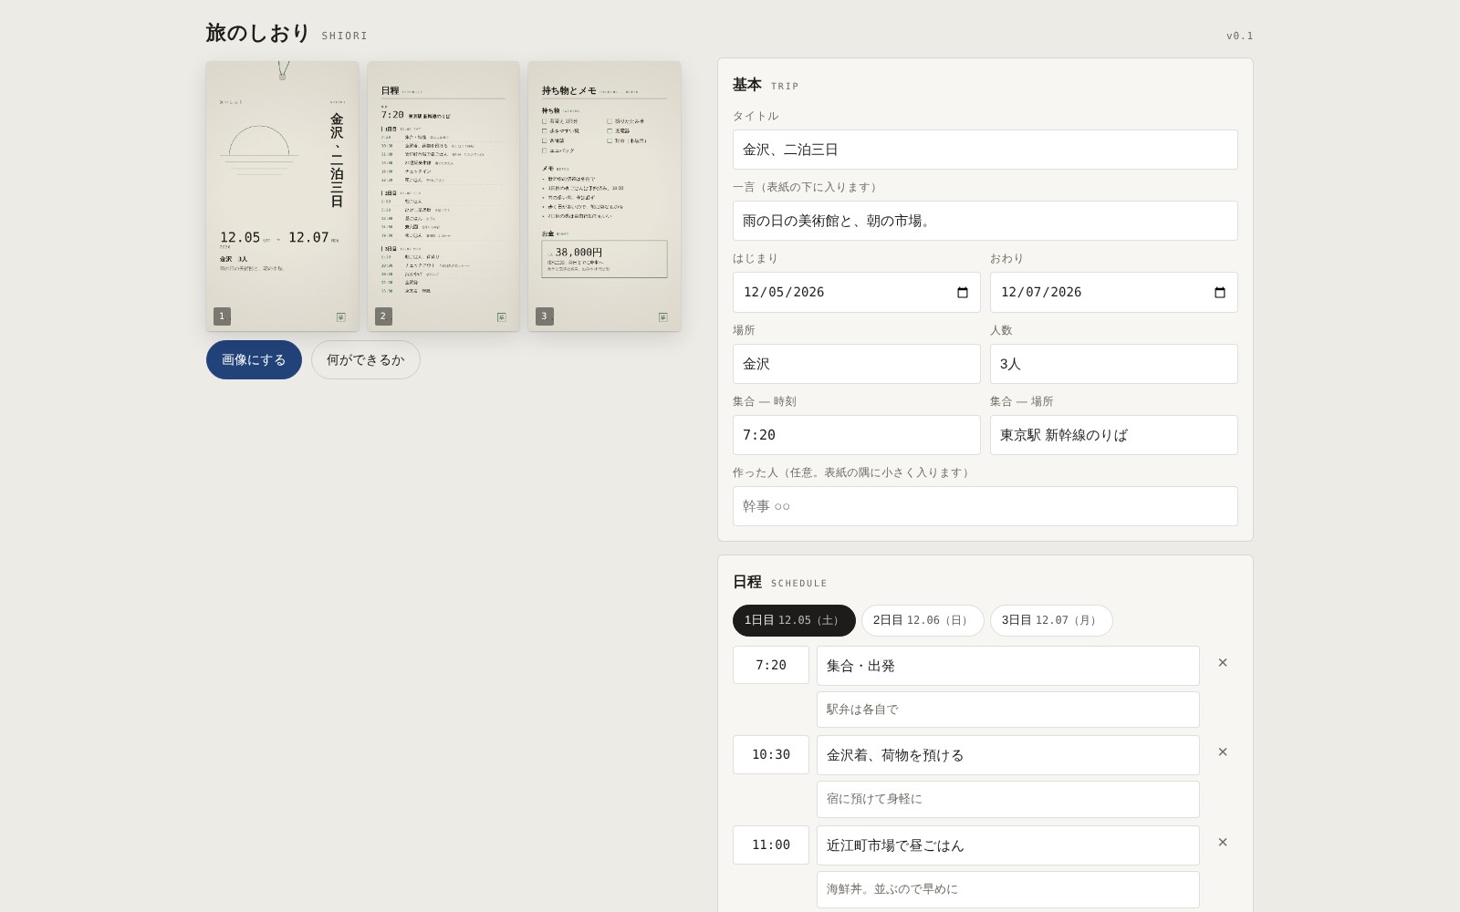The image size is (1460, 912).
Task: Edit the 集合 時刻 field showing 7:20
Action: click(x=857, y=435)
